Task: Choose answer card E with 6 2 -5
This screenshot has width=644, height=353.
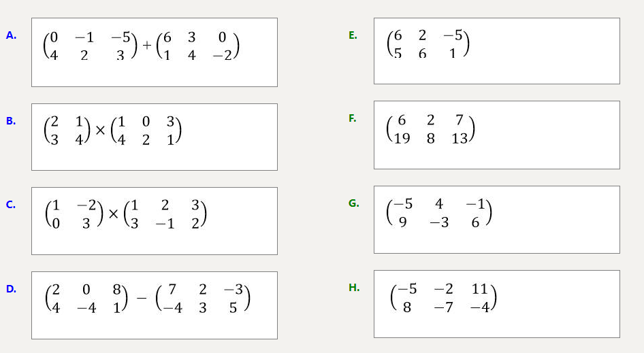Action: 496,51
